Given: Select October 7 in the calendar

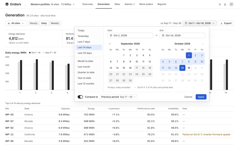Looking at the screenshot, I should (182, 62).
